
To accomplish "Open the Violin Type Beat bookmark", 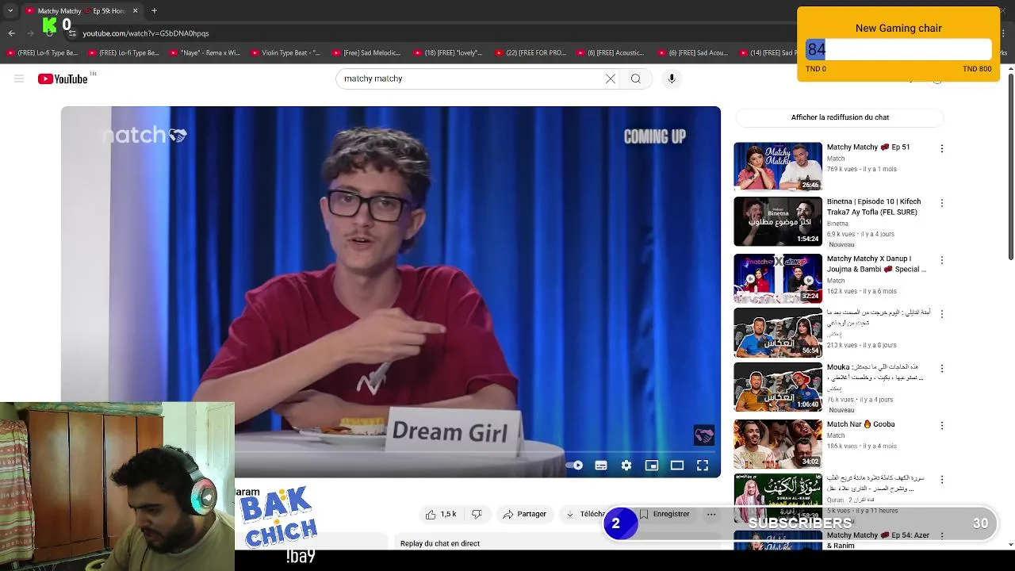I will click(285, 53).
